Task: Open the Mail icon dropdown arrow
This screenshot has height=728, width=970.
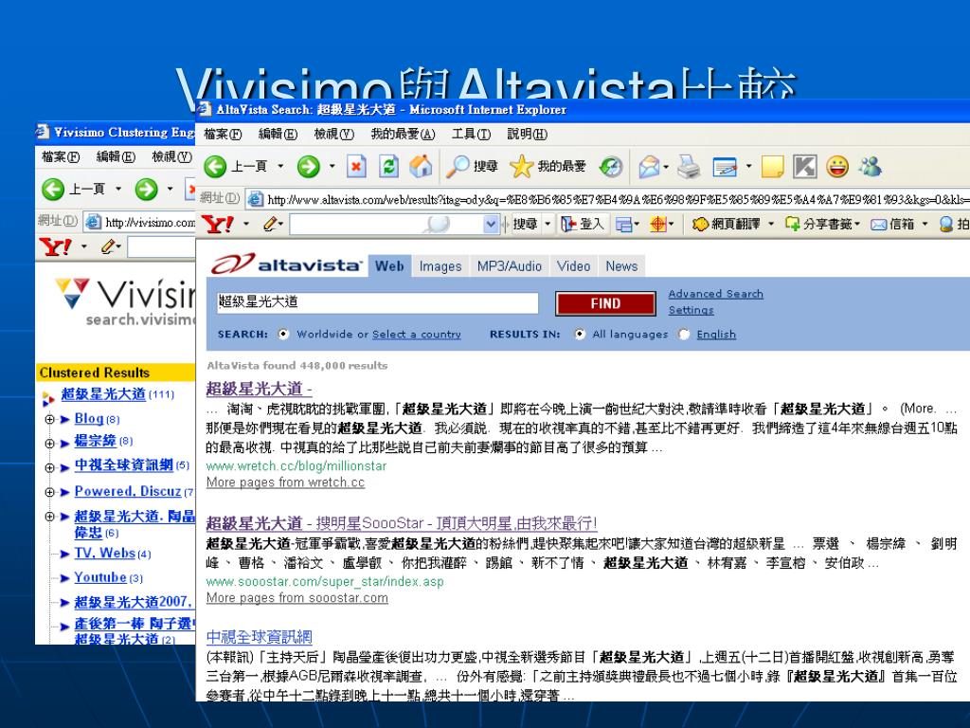Action: [666, 167]
